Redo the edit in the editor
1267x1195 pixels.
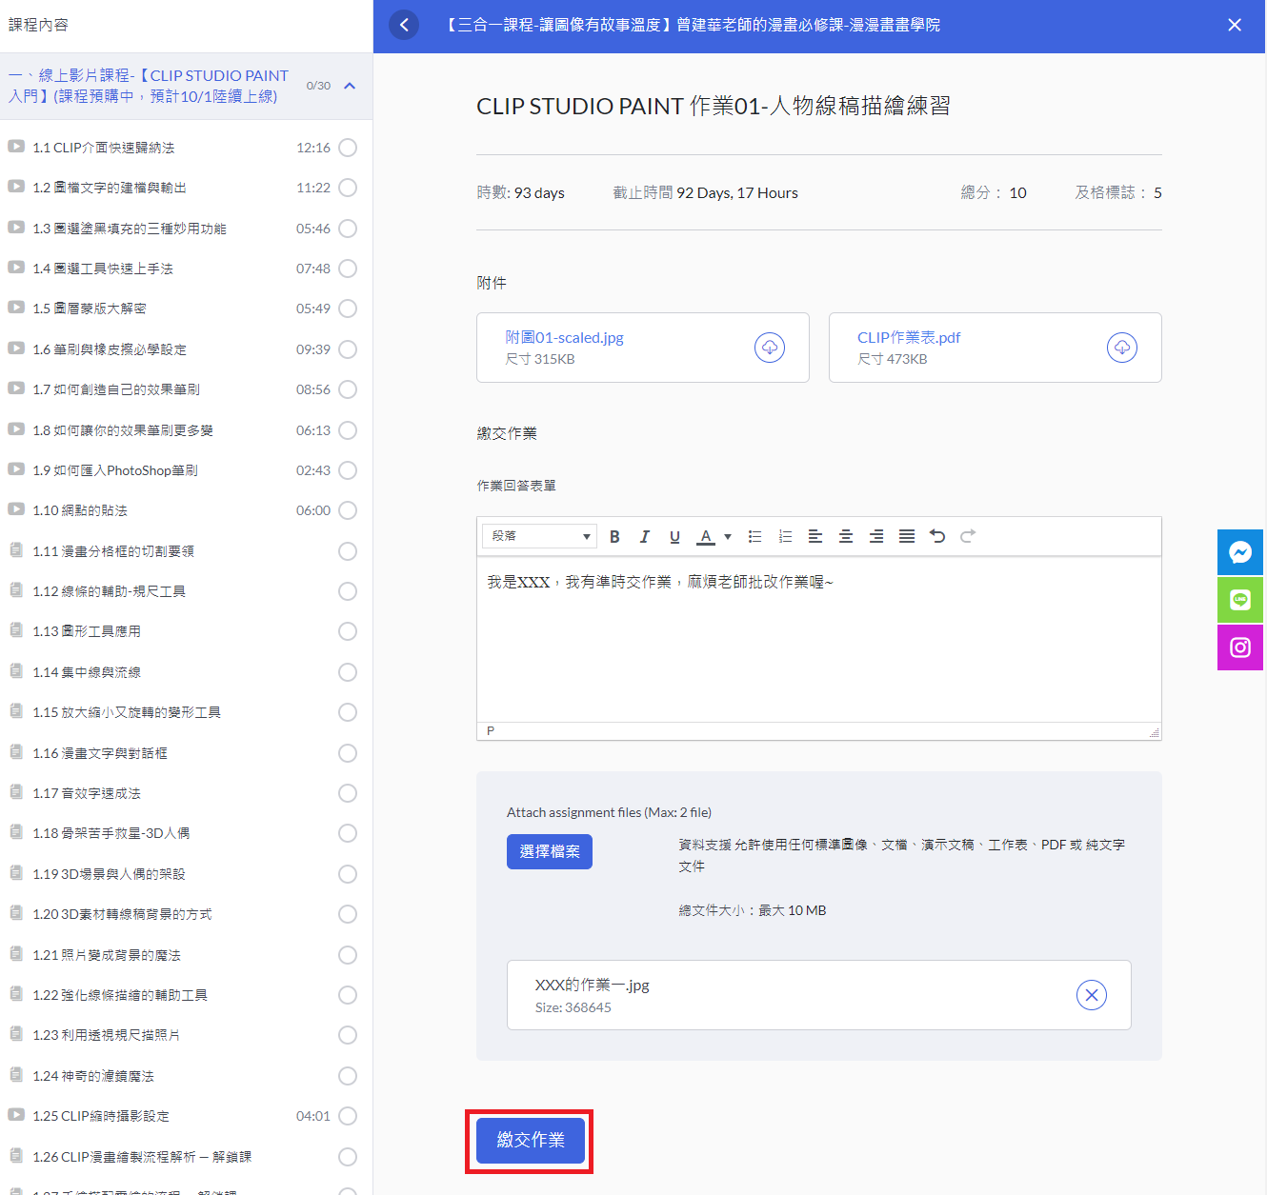coord(968,536)
